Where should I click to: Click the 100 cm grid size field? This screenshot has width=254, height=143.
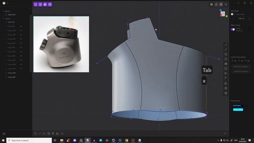coord(241,19)
